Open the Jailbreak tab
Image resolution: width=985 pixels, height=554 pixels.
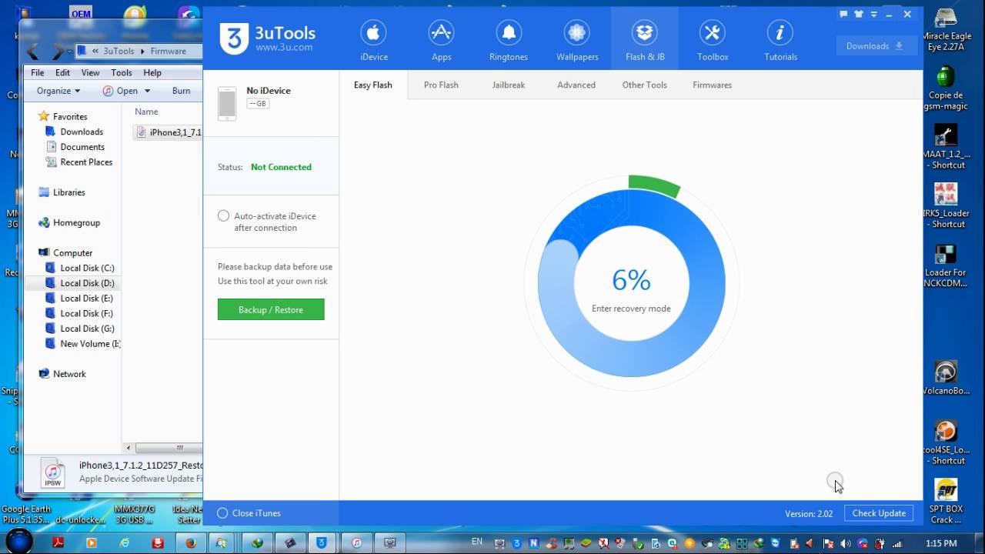coord(509,85)
